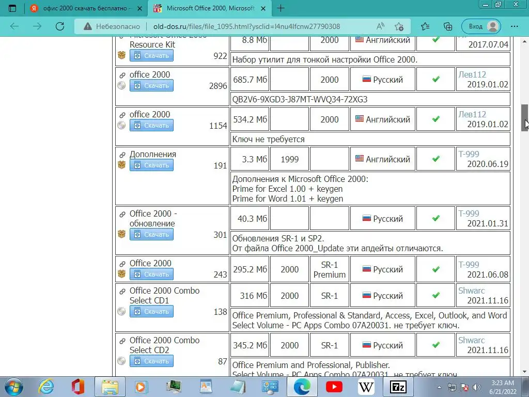The height and width of the screenshot is (397, 529).
Task: Click link icon beside Office 2000 Combo Select CD2
Action: [122, 341]
